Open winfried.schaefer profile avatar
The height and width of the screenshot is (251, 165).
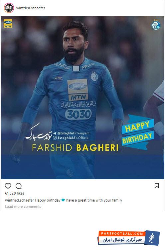pyautogui.click(x=9, y=8)
